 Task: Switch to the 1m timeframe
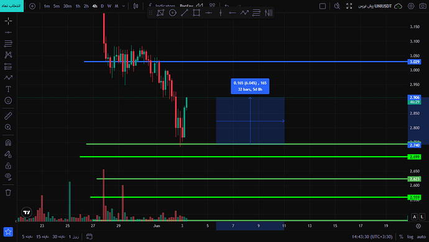(x=47, y=6)
